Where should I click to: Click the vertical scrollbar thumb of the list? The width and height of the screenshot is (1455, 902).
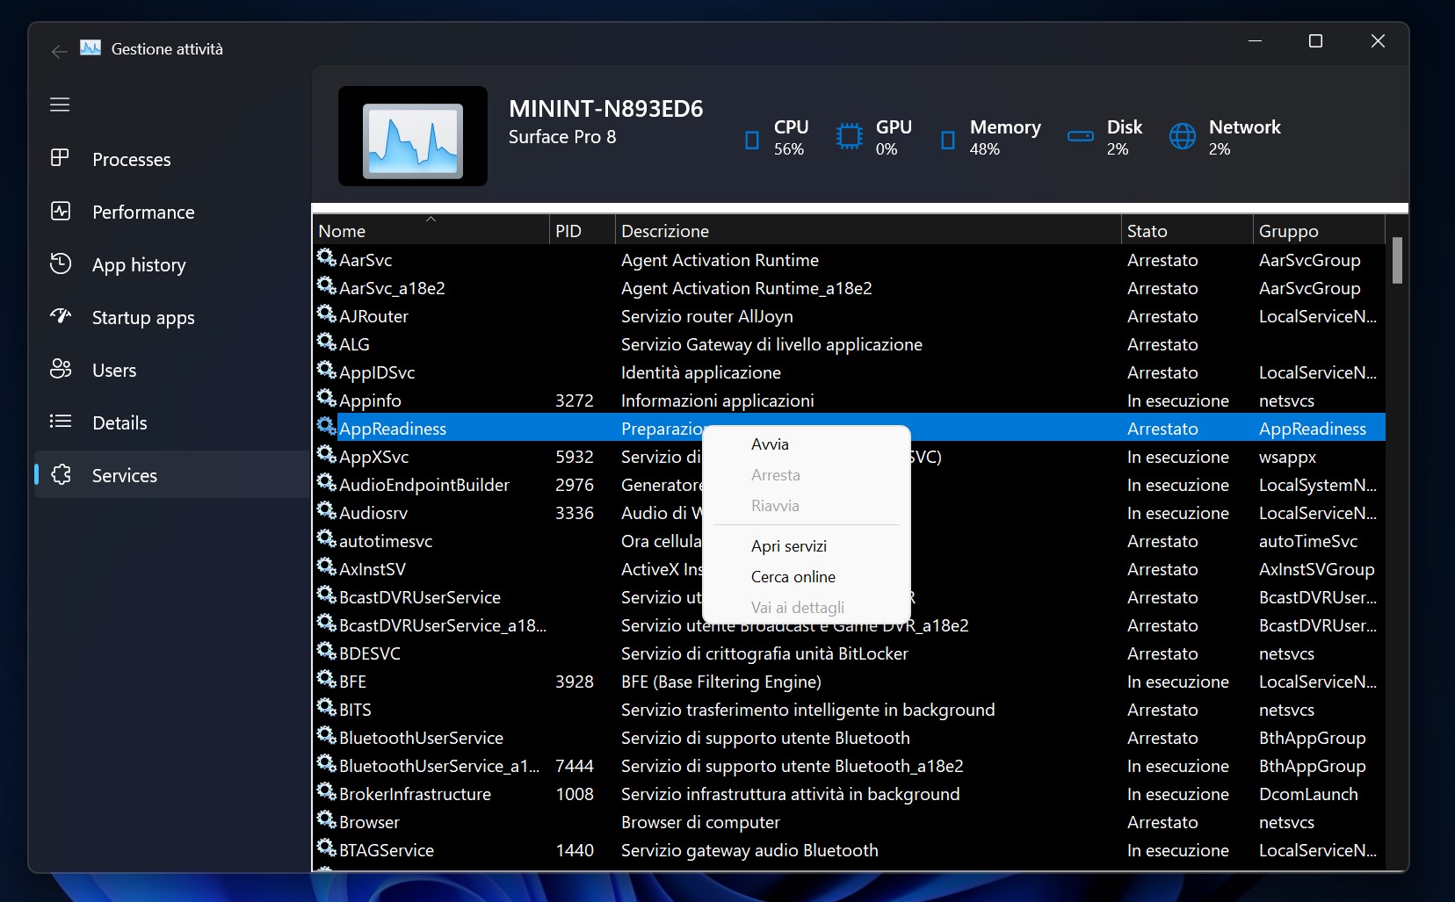(1397, 261)
